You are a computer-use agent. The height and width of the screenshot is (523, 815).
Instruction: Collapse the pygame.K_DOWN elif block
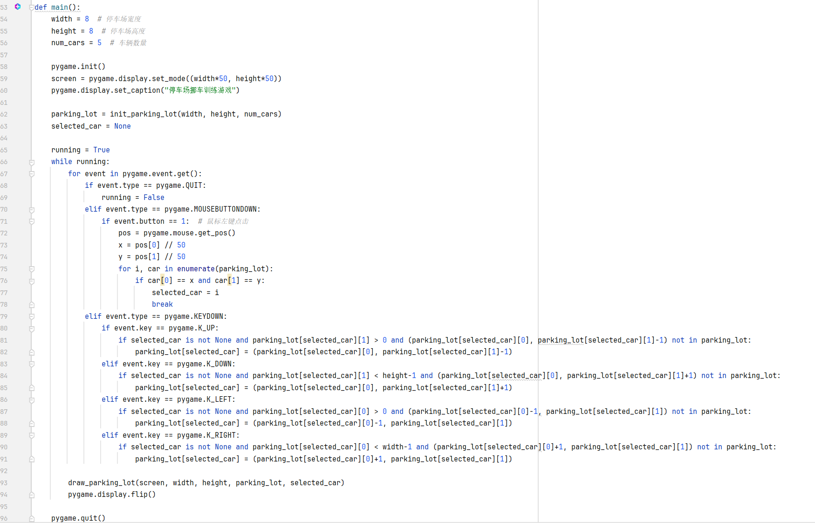point(32,364)
